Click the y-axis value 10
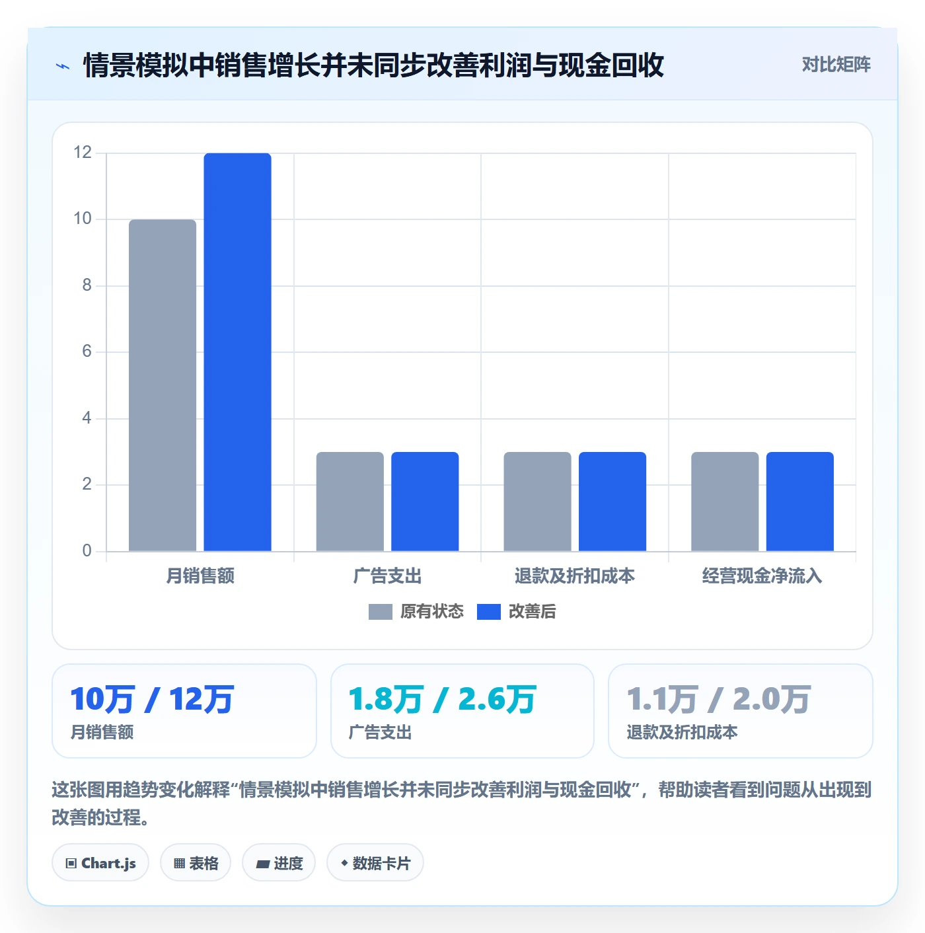The image size is (925, 933). click(83, 219)
